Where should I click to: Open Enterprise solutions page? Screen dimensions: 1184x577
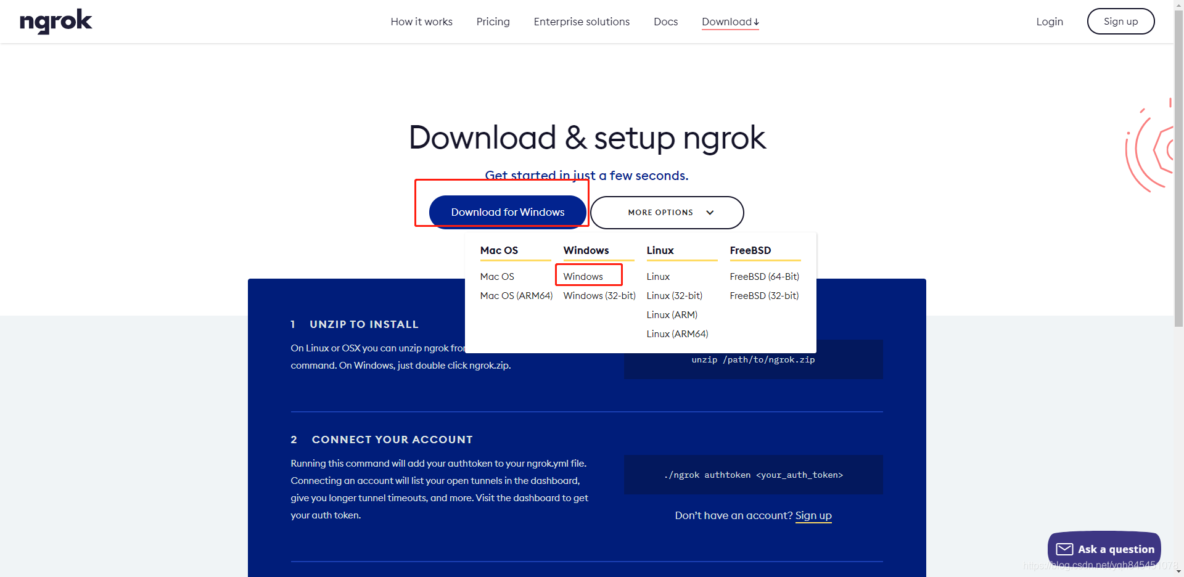tap(582, 22)
